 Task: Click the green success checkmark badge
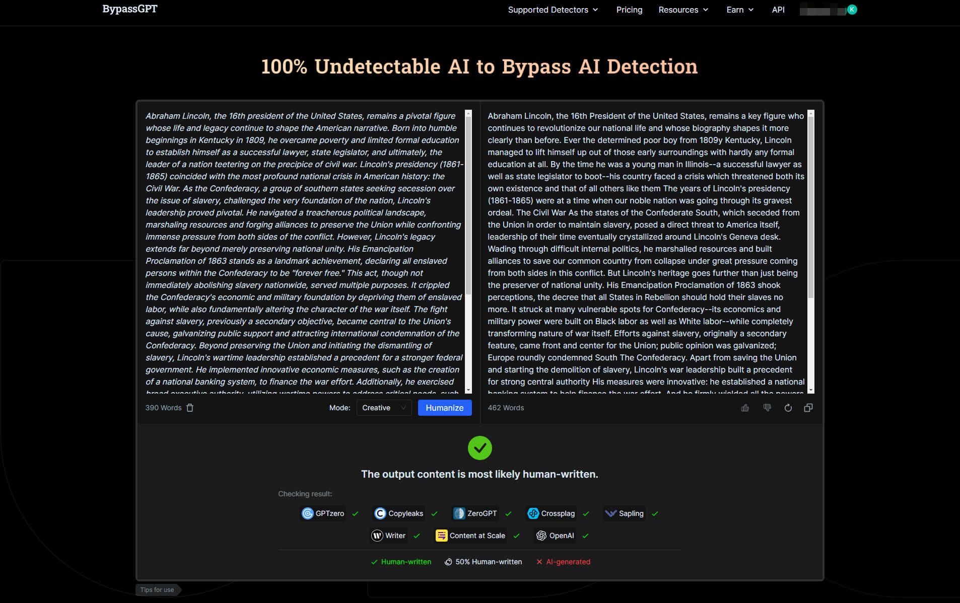[x=479, y=448]
